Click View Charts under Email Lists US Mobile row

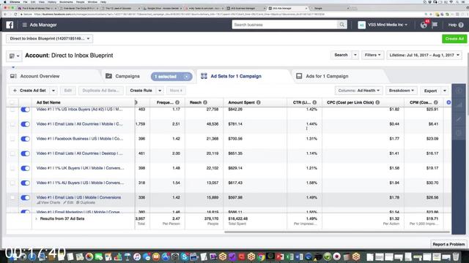[x=48, y=202]
